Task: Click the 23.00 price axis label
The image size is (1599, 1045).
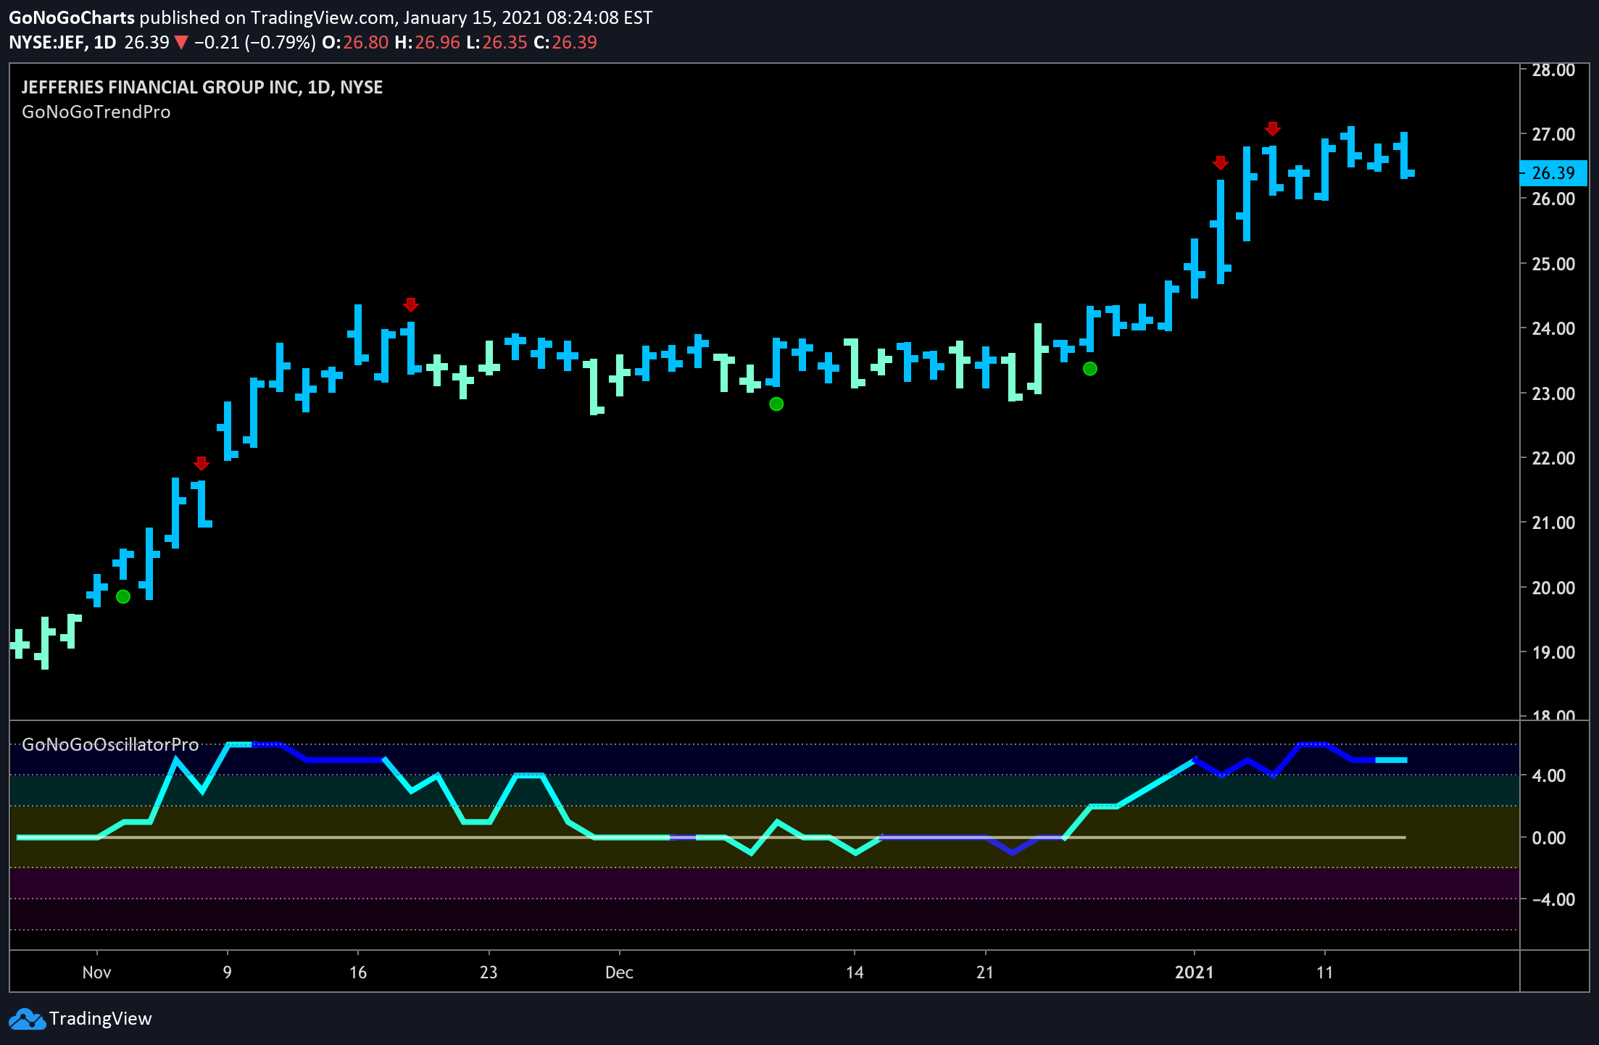Action: 1553,394
